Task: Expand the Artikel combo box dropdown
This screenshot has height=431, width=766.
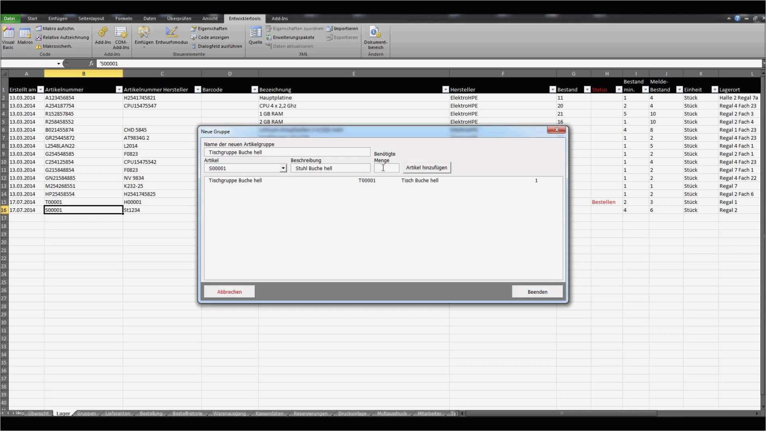Action: coord(283,168)
